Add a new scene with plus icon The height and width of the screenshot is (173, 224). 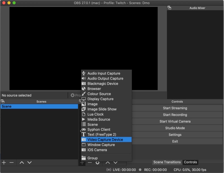point(4,162)
